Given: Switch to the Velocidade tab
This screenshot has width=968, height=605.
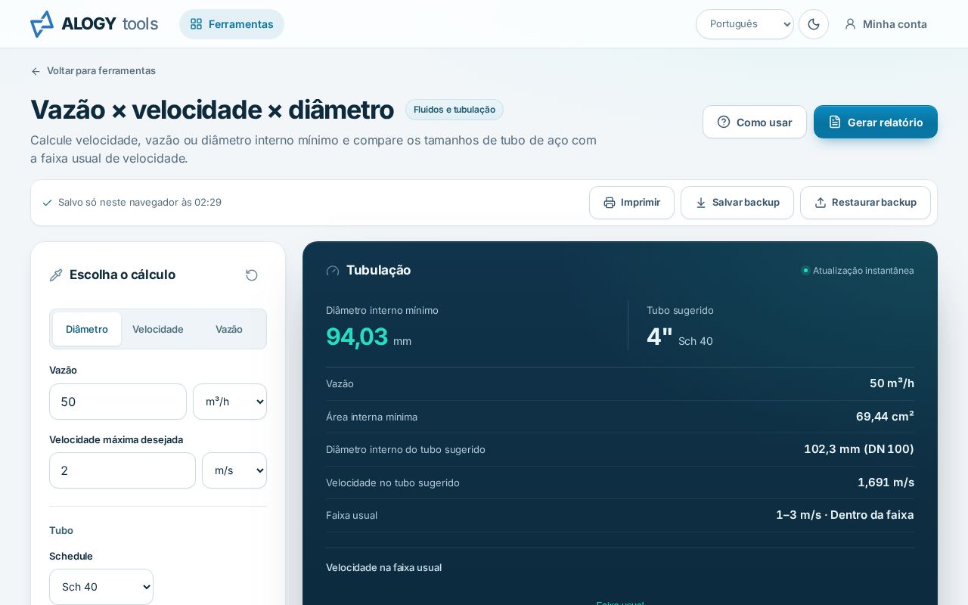Looking at the screenshot, I should point(158,329).
